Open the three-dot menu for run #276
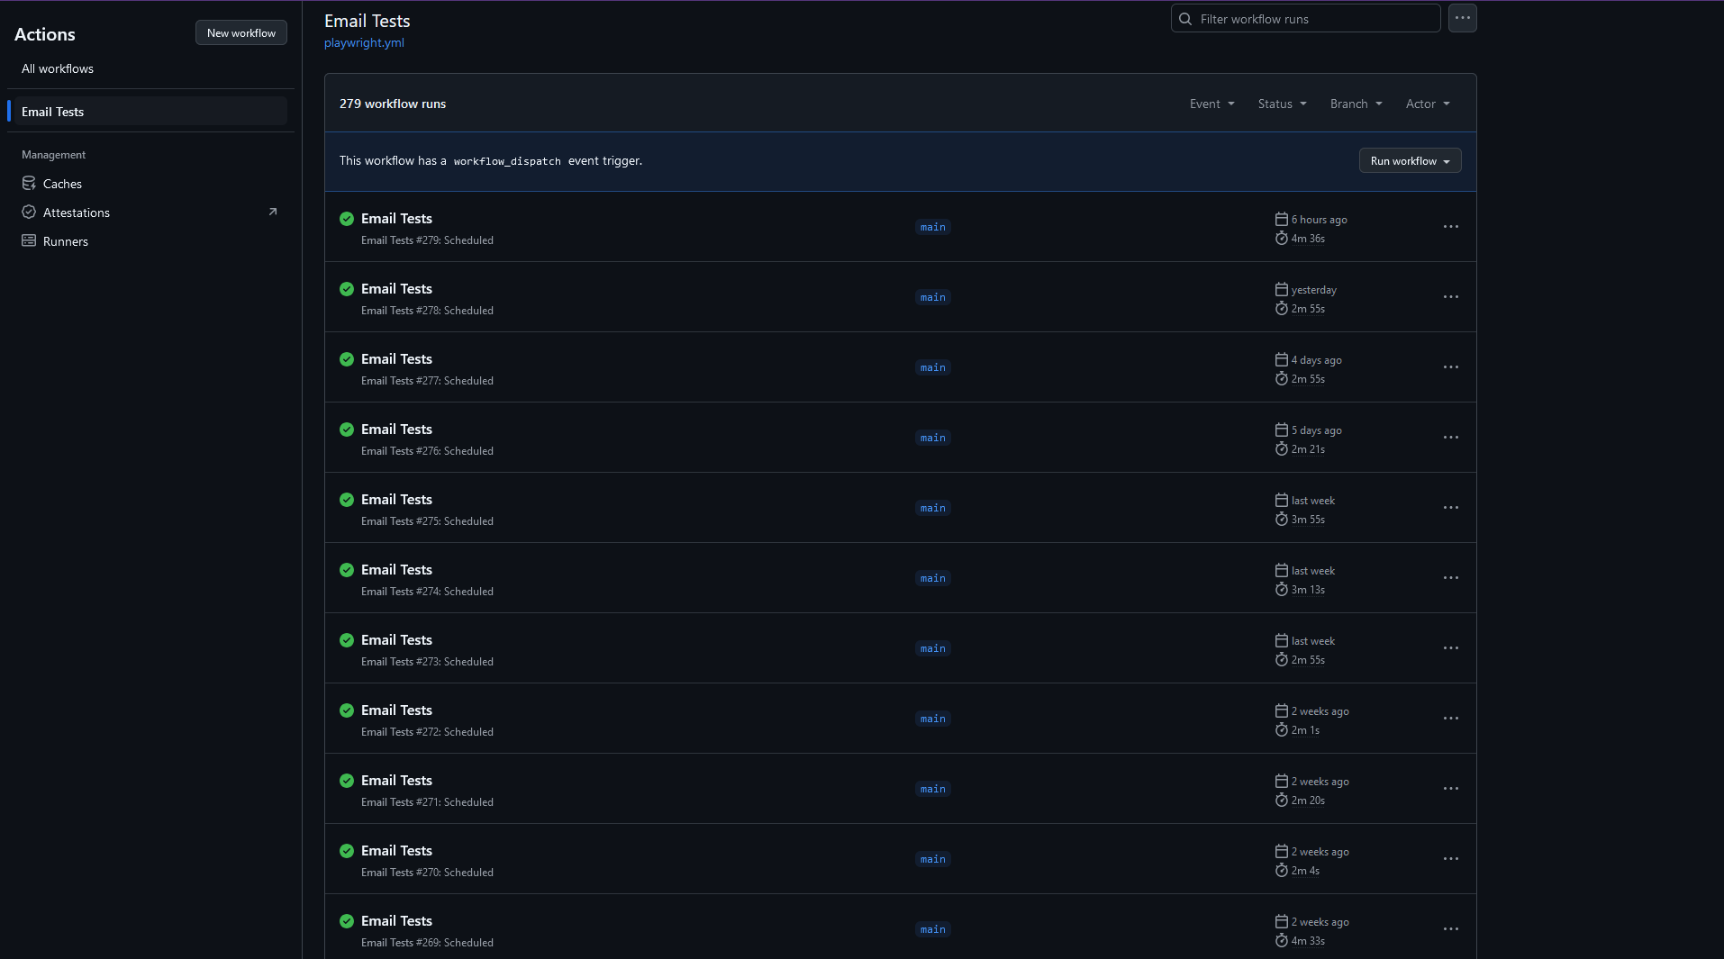 click(1450, 438)
